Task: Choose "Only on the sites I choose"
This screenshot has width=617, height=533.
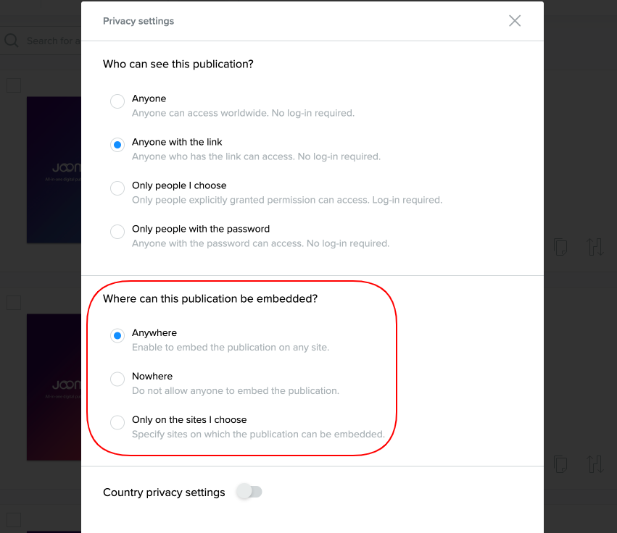Action: tap(117, 422)
